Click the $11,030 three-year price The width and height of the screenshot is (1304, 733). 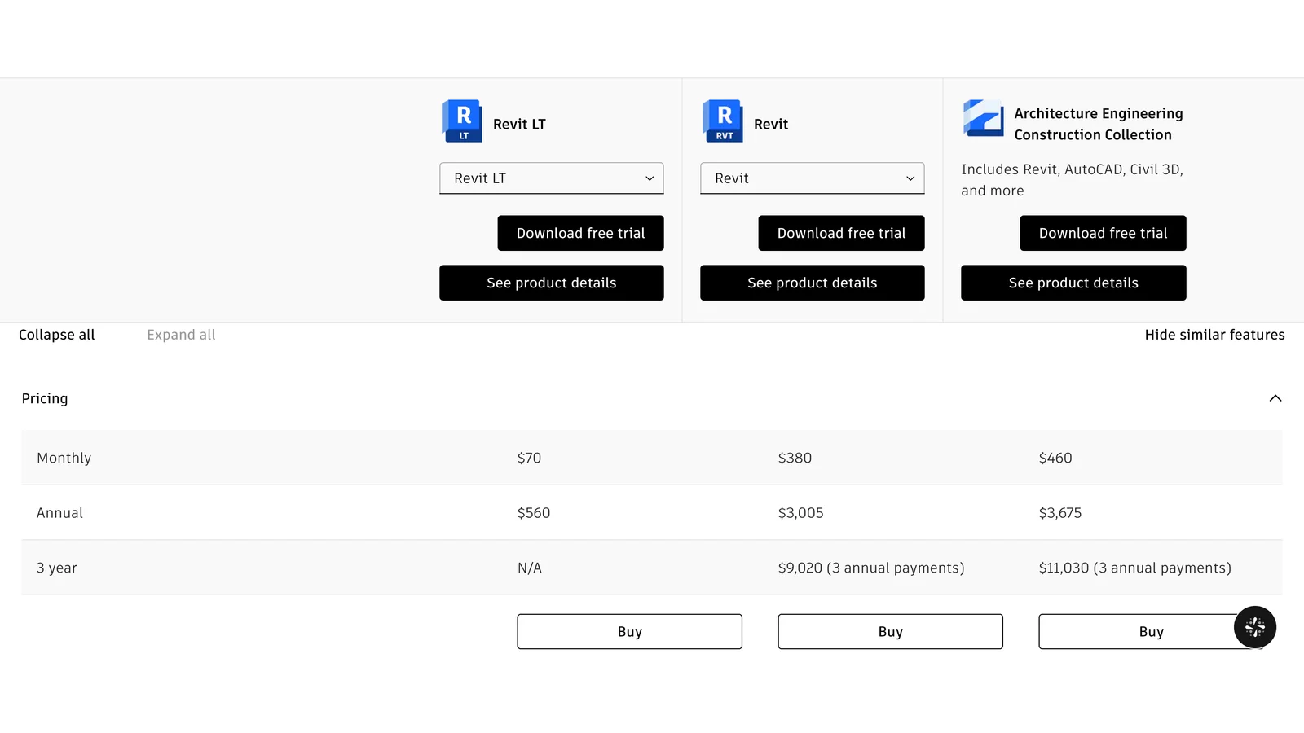pyautogui.click(x=1134, y=568)
